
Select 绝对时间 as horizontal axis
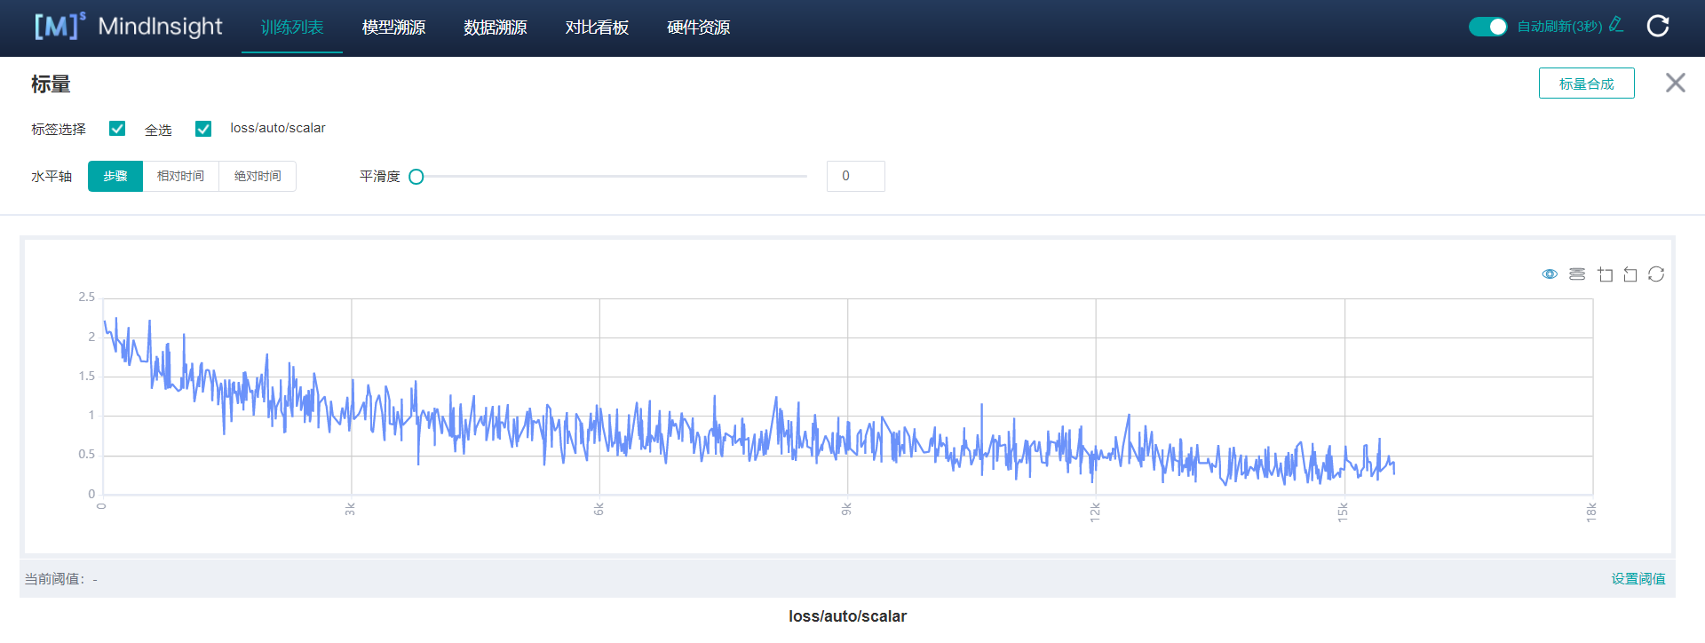258,176
